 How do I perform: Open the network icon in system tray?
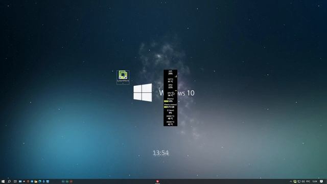[299, 181]
